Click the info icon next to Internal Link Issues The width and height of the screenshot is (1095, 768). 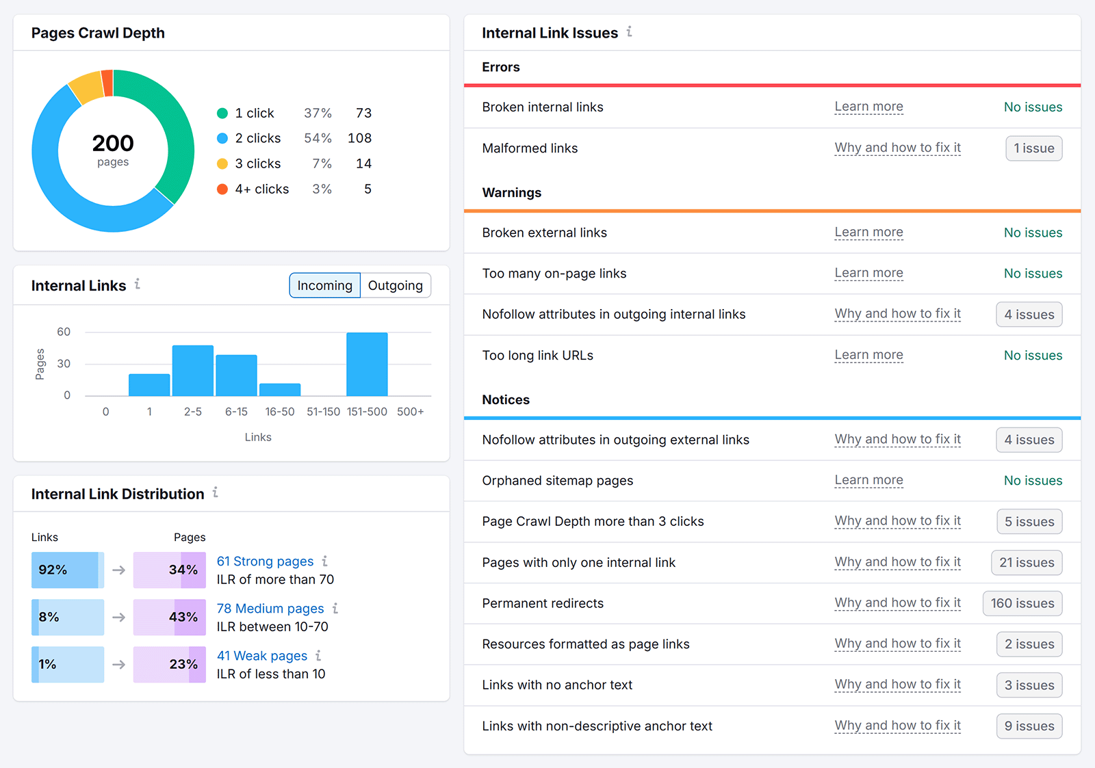[630, 32]
